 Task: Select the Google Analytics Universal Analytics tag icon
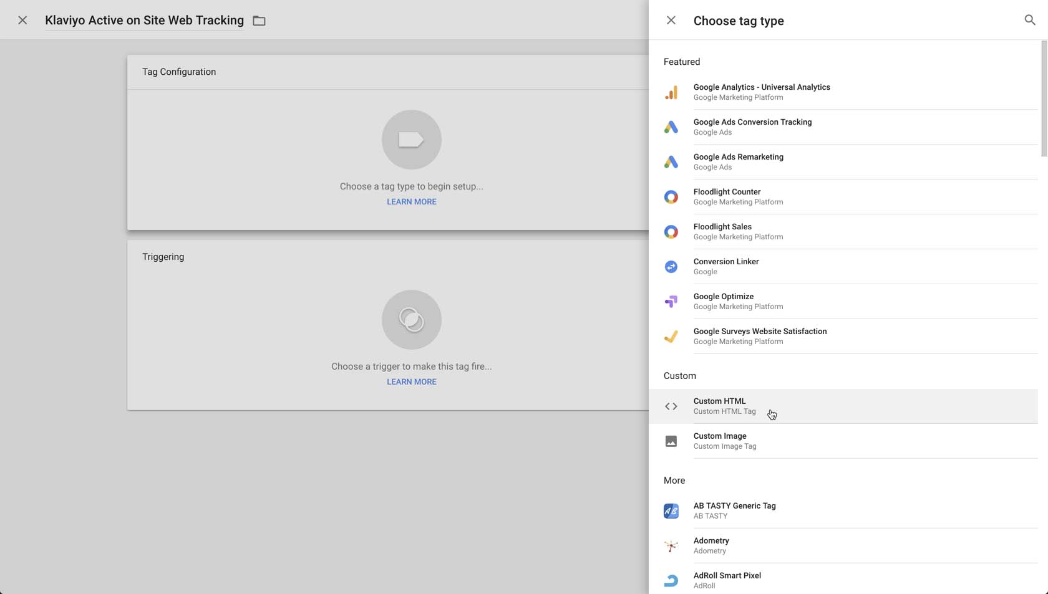tap(671, 92)
